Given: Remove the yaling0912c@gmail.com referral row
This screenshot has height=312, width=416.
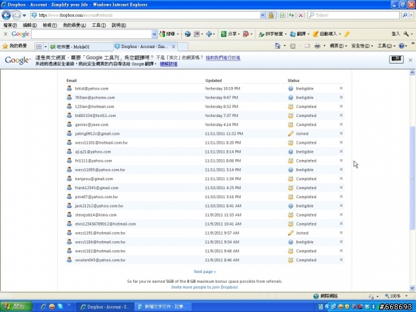Looking at the screenshot, I should 341,133.
